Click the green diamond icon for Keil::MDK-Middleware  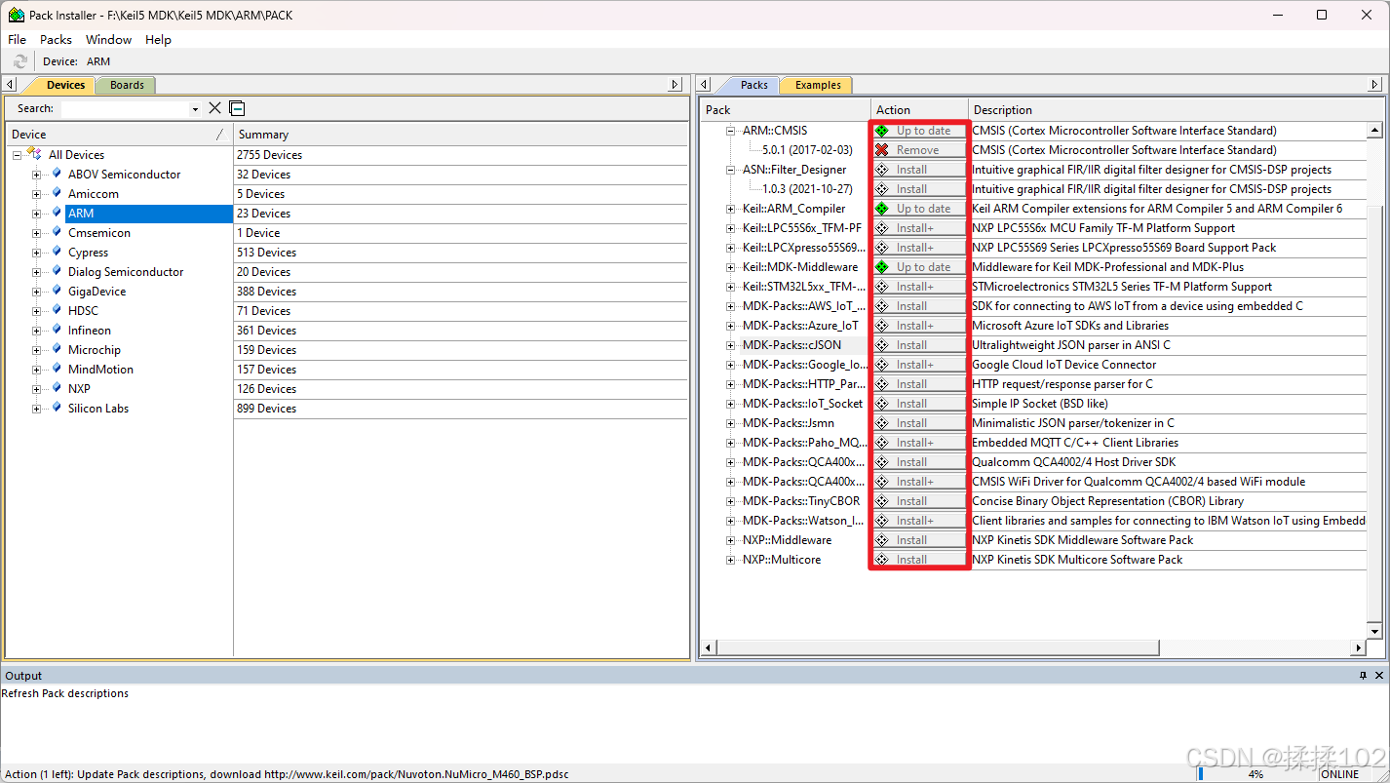pos(882,267)
